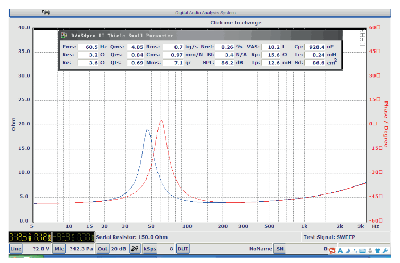This screenshot has height=263, width=400.
Task: Click the Nref value field 0.26
Action: (224, 47)
